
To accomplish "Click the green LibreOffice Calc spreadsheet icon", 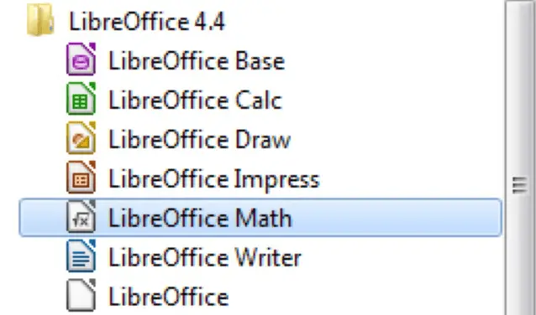I will (x=81, y=99).
